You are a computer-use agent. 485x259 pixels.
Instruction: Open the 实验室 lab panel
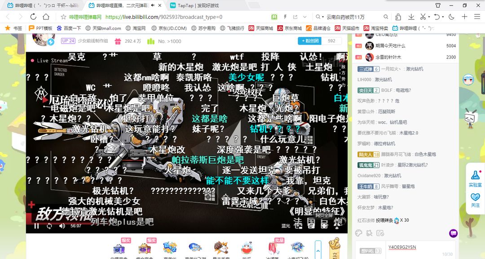click(x=475, y=179)
